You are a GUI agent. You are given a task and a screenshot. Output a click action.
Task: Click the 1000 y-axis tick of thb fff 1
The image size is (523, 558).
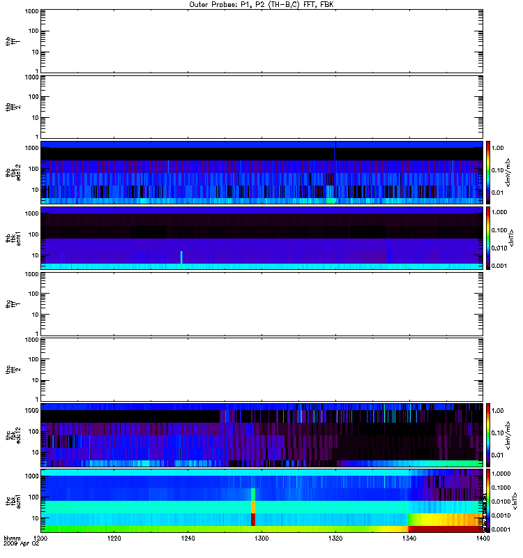(31, 11)
